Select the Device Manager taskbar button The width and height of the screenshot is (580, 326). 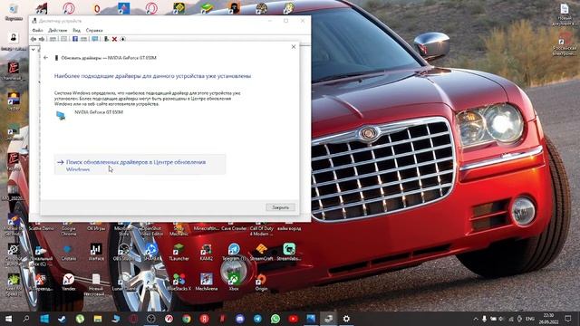328,319
